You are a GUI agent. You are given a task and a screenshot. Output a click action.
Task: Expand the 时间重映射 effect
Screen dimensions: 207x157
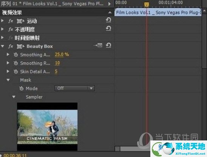[2, 38]
